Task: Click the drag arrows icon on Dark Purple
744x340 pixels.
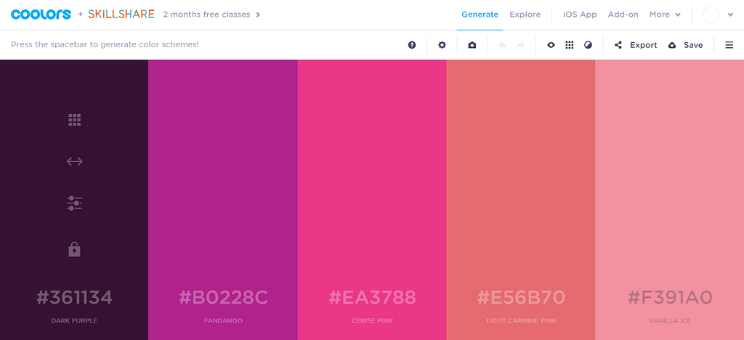Action: [x=75, y=162]
